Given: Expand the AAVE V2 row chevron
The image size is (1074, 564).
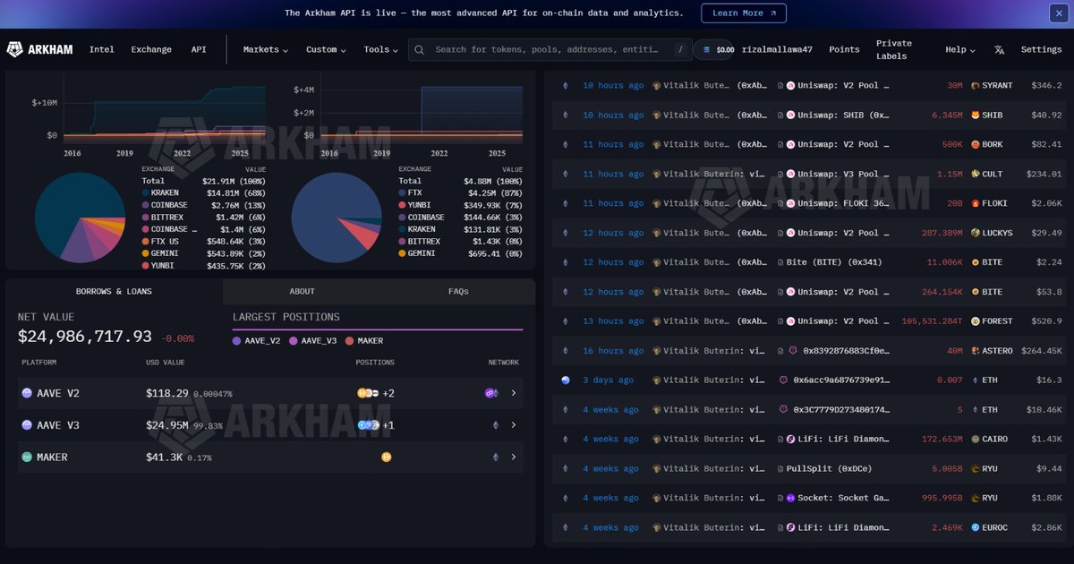Looking at the screenshot, I should 514,393.
